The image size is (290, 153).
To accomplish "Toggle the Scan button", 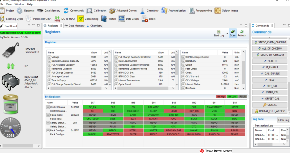I will click(233, 33).
